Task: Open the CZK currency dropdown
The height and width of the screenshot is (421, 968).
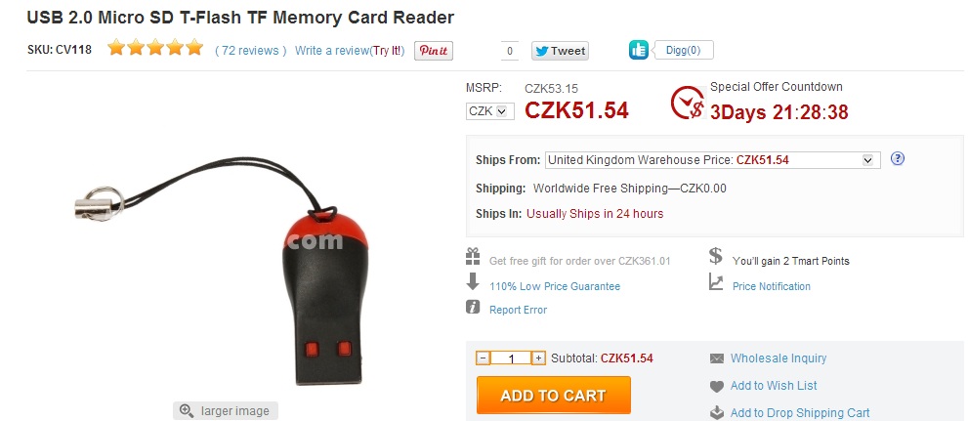Action: pyautogui.click(x=489, y=111)
